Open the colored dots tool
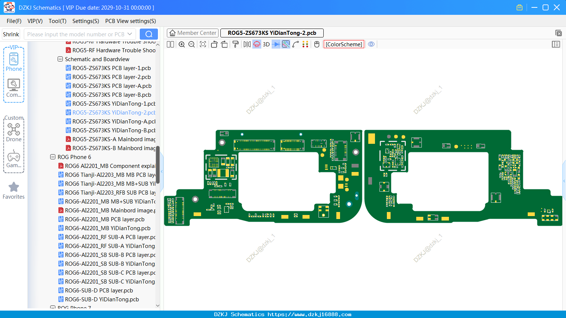This screenshot has width=566, height=318. [x=305, y=44]
